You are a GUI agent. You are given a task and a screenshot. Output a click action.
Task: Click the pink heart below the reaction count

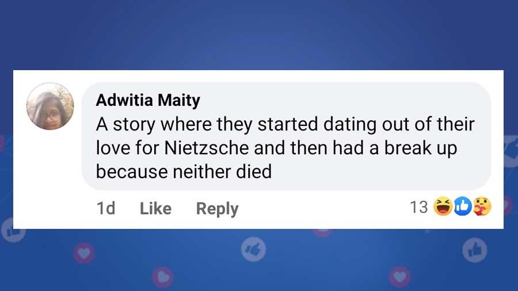click(400, 277)
